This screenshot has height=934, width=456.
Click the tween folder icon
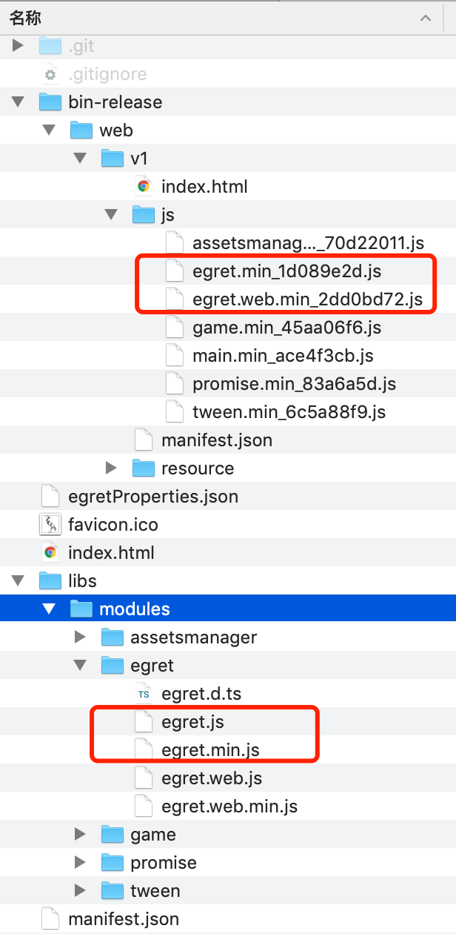click(x=112, y=891)
